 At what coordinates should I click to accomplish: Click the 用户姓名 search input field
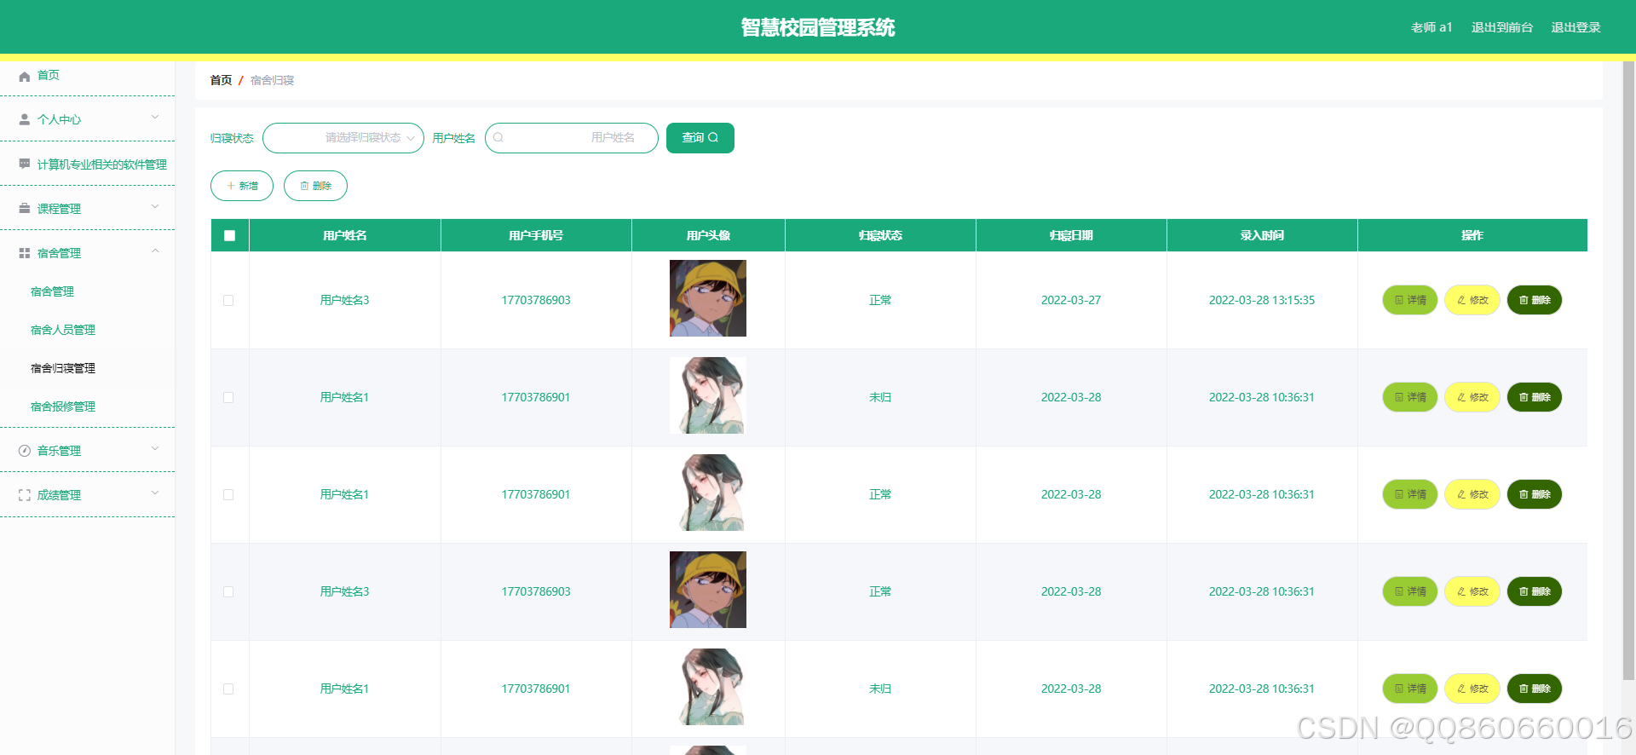[572, 138]
